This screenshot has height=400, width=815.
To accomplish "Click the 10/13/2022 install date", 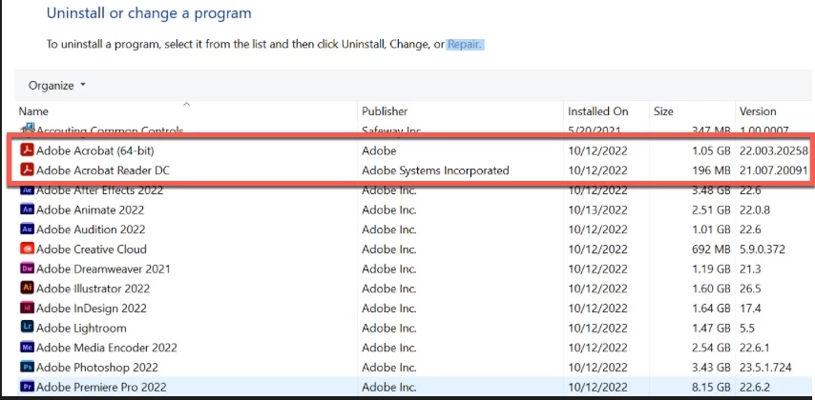I will (597, 210).
